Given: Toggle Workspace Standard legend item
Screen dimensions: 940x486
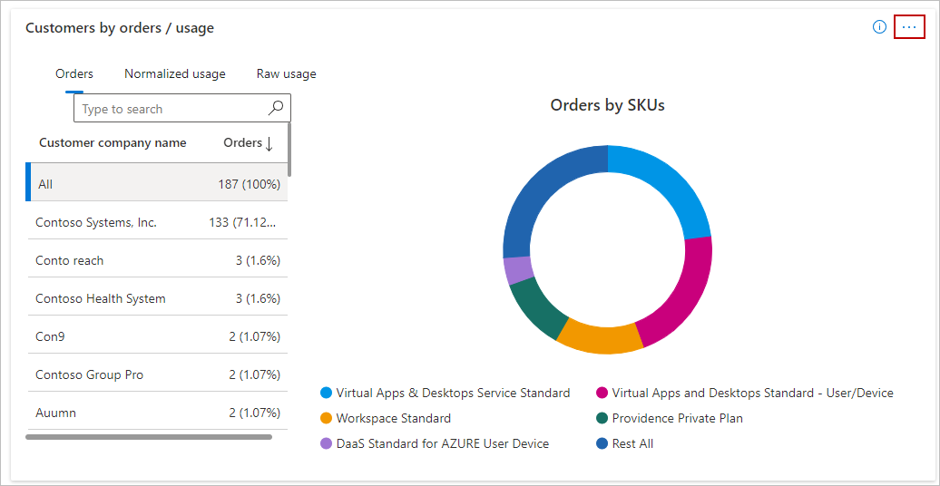Looking at the screenshot, I should click(385, 418).
